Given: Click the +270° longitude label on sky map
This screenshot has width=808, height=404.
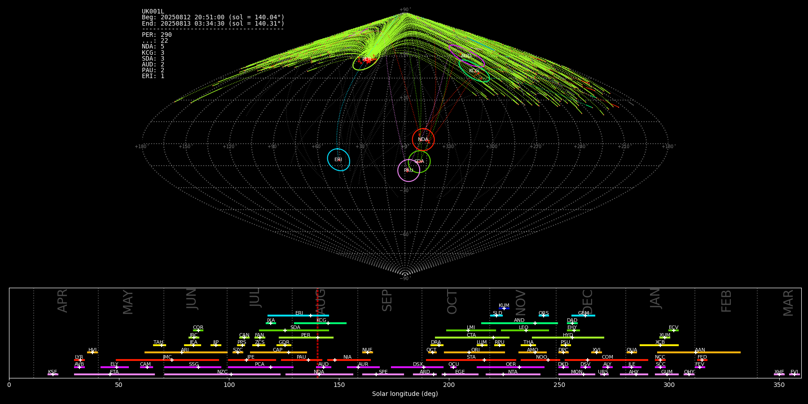Looking at the screenshot, I should 536,147.
